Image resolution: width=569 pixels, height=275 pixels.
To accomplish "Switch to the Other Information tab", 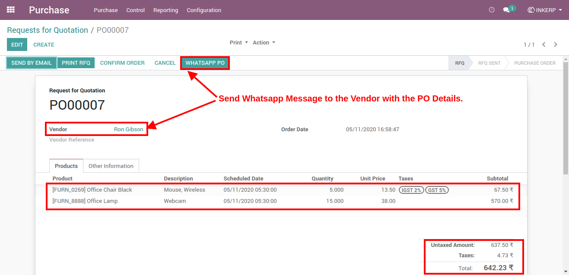I will [111, 166].
